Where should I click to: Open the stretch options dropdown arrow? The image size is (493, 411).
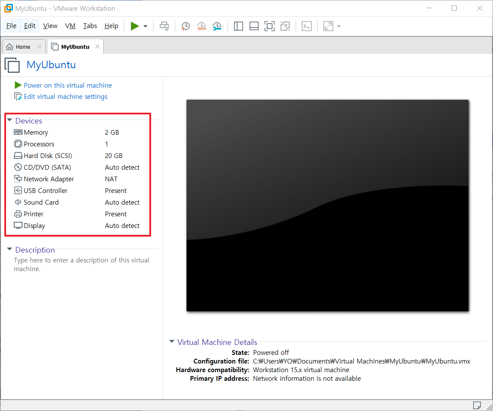[338, 26]
